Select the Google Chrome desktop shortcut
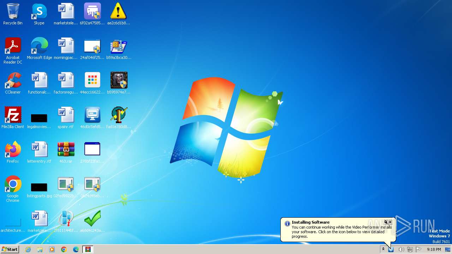Viewport: 452px width, 254px height. pyautogui.click(x=13, y=189)
